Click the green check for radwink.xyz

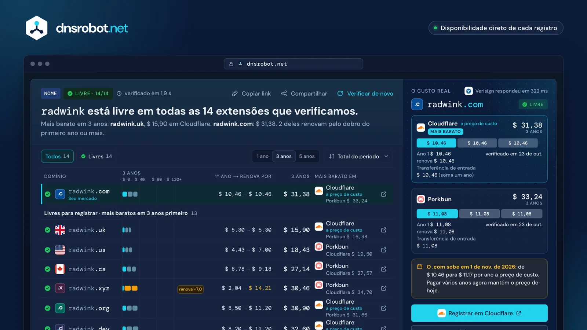(48, 288)
